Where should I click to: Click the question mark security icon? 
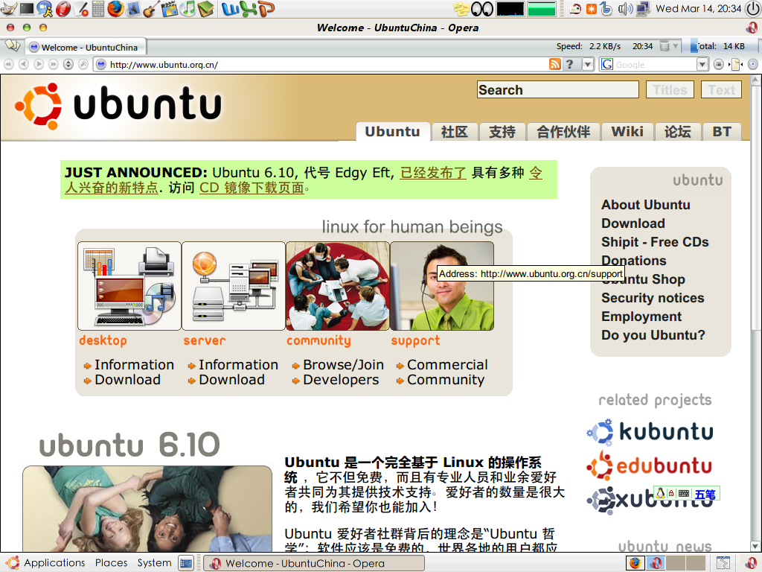(x=569, y=64)
